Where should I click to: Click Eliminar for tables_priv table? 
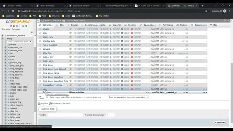136,57
